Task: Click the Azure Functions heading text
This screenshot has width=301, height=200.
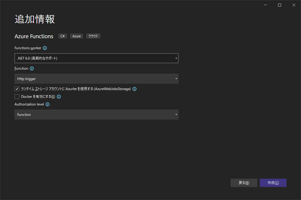Action: [34, 36]
